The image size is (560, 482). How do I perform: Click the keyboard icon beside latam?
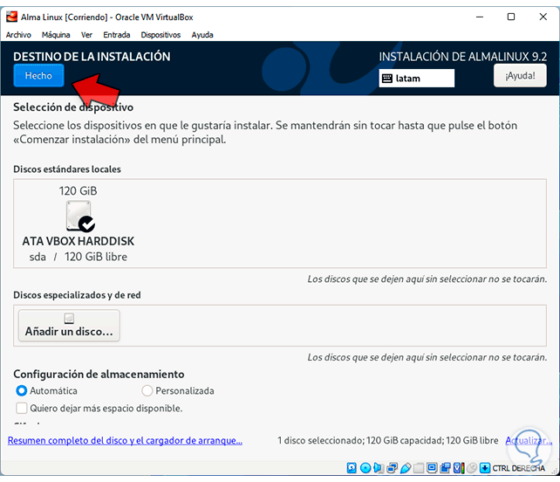[x=387, y=79]
